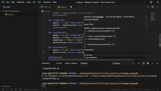Click inside the terminal prompt line
Screen dimensions: 161x91
tap(45, 86)
